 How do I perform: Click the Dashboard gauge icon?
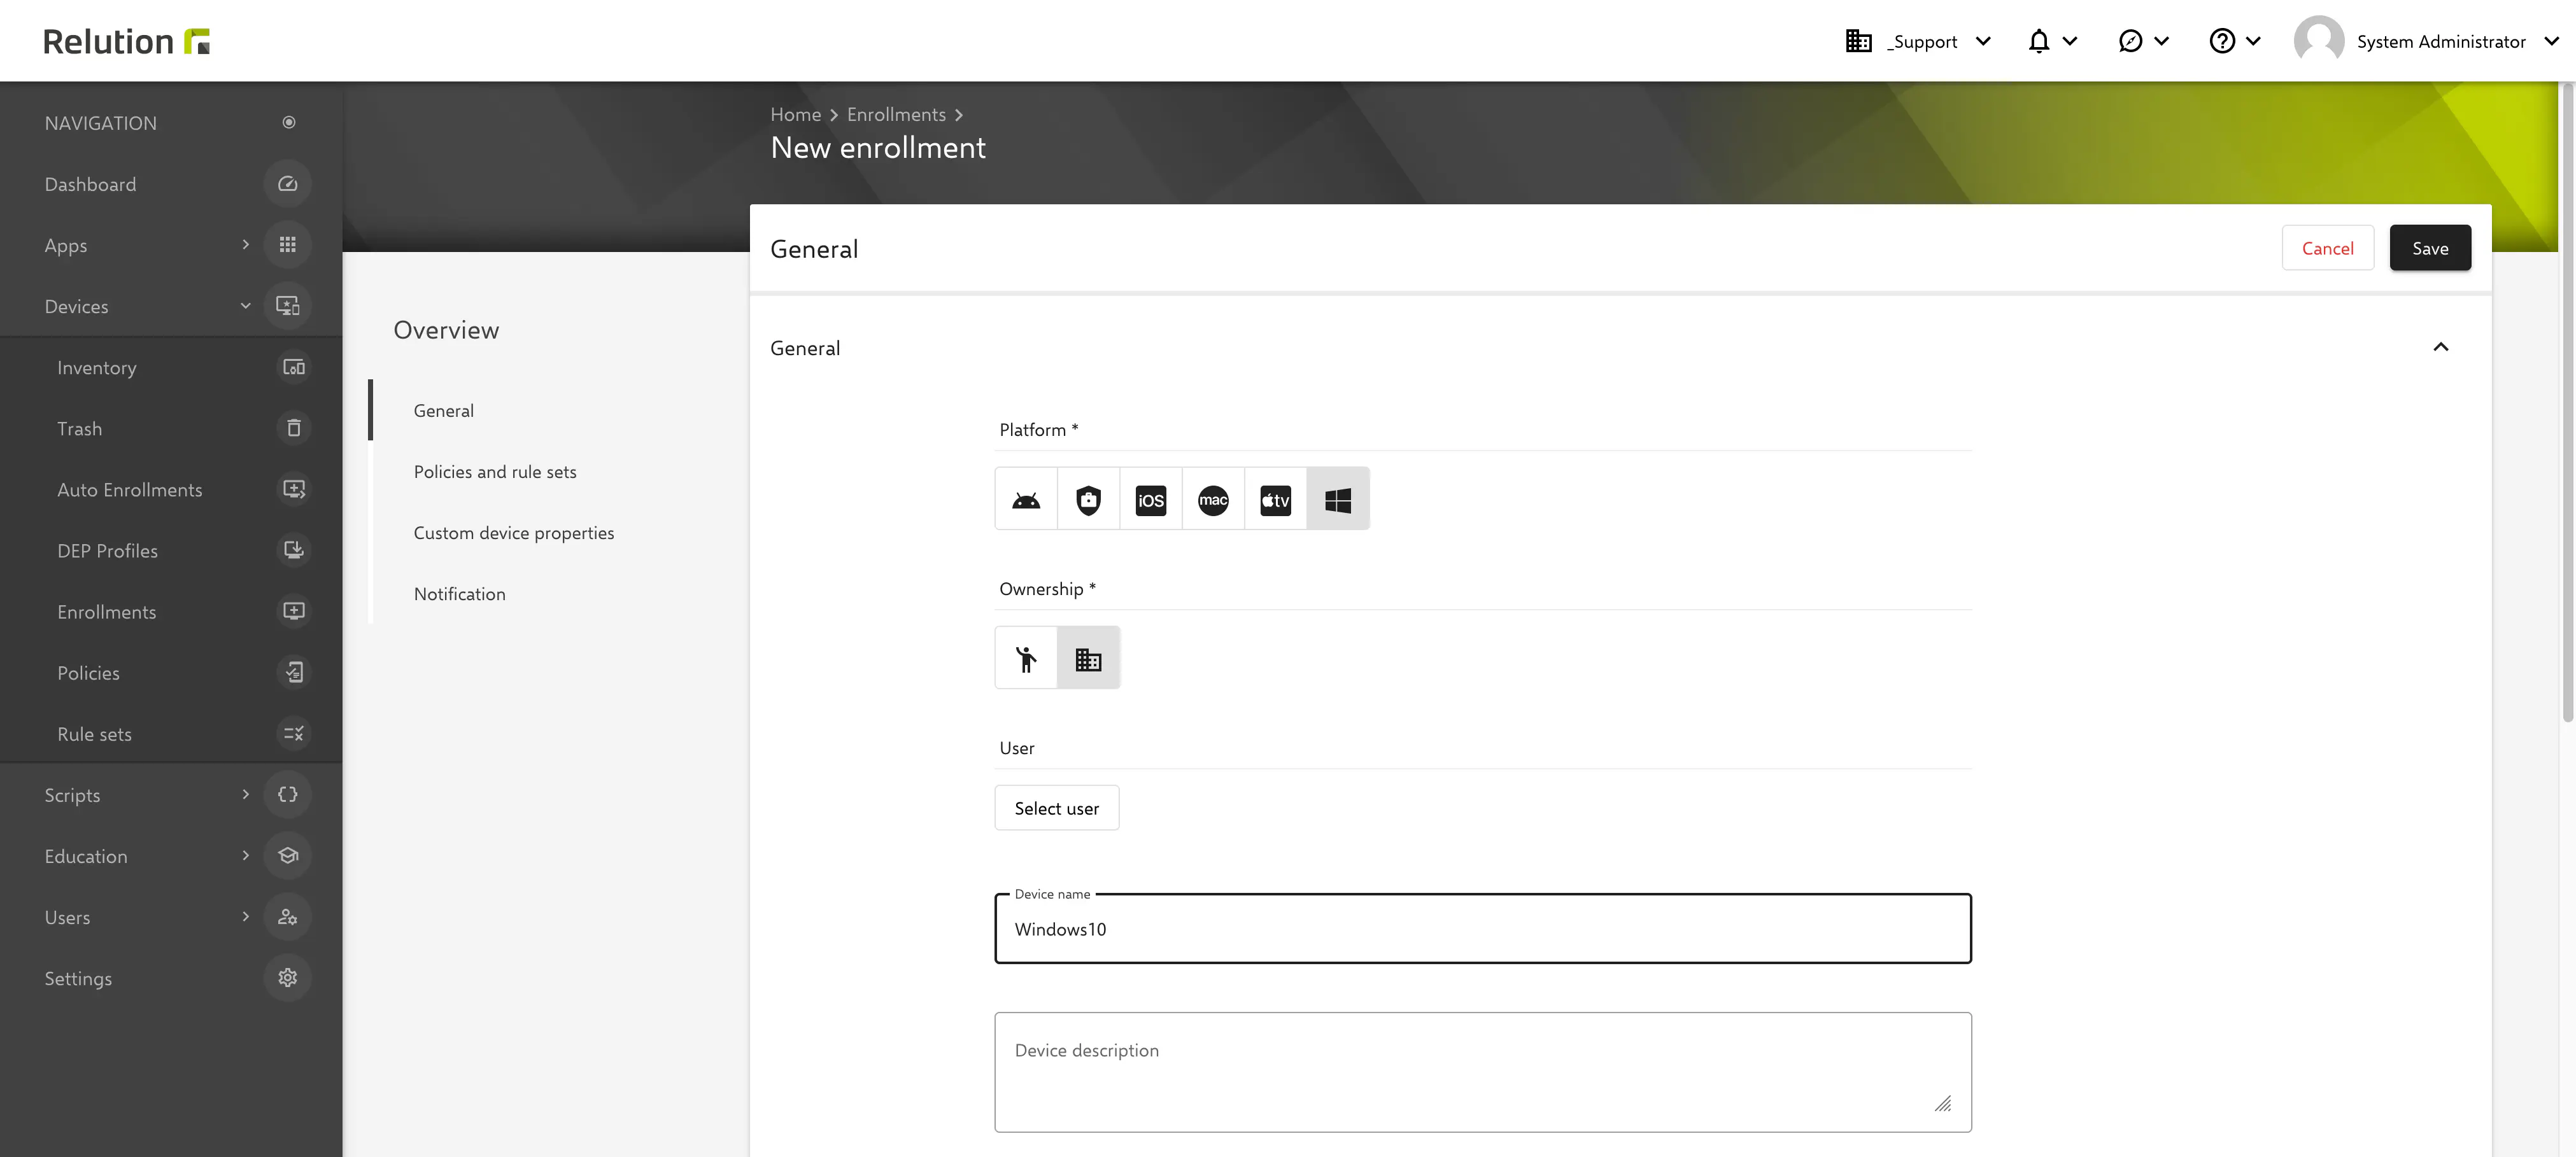(x=288, y=184)
